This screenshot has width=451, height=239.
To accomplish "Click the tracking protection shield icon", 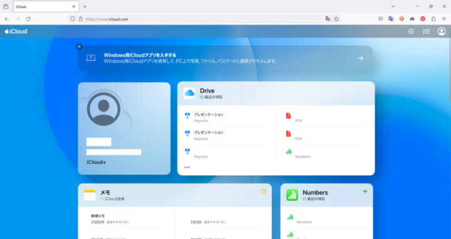I will coord(73,19).
